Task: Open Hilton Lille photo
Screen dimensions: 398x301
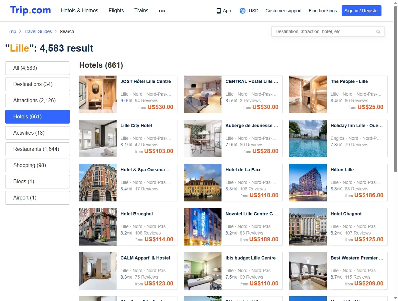Action: coord(308,183)
